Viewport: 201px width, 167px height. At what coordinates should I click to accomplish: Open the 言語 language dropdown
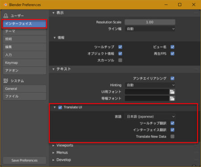150,117
